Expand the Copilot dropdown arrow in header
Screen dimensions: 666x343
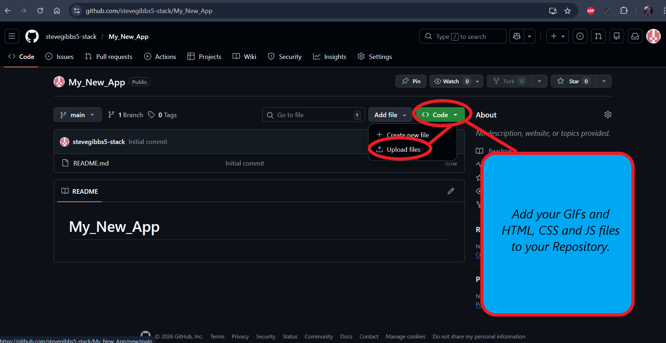[x=530, y=36]
